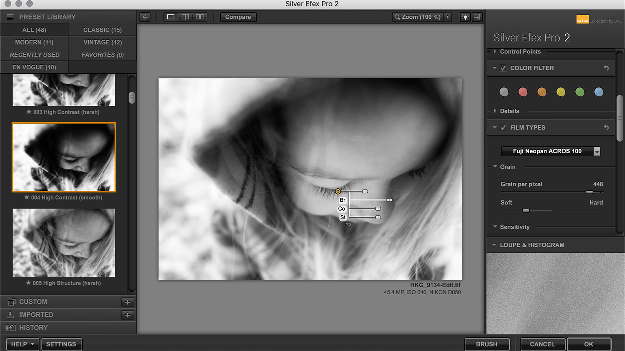Select single image view icon

[171, 17]
